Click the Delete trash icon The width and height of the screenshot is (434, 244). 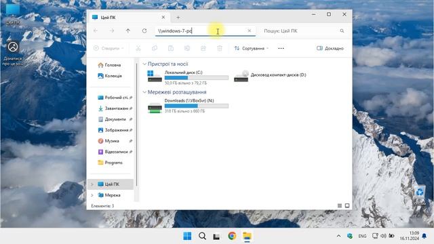(x=220, y=48)
